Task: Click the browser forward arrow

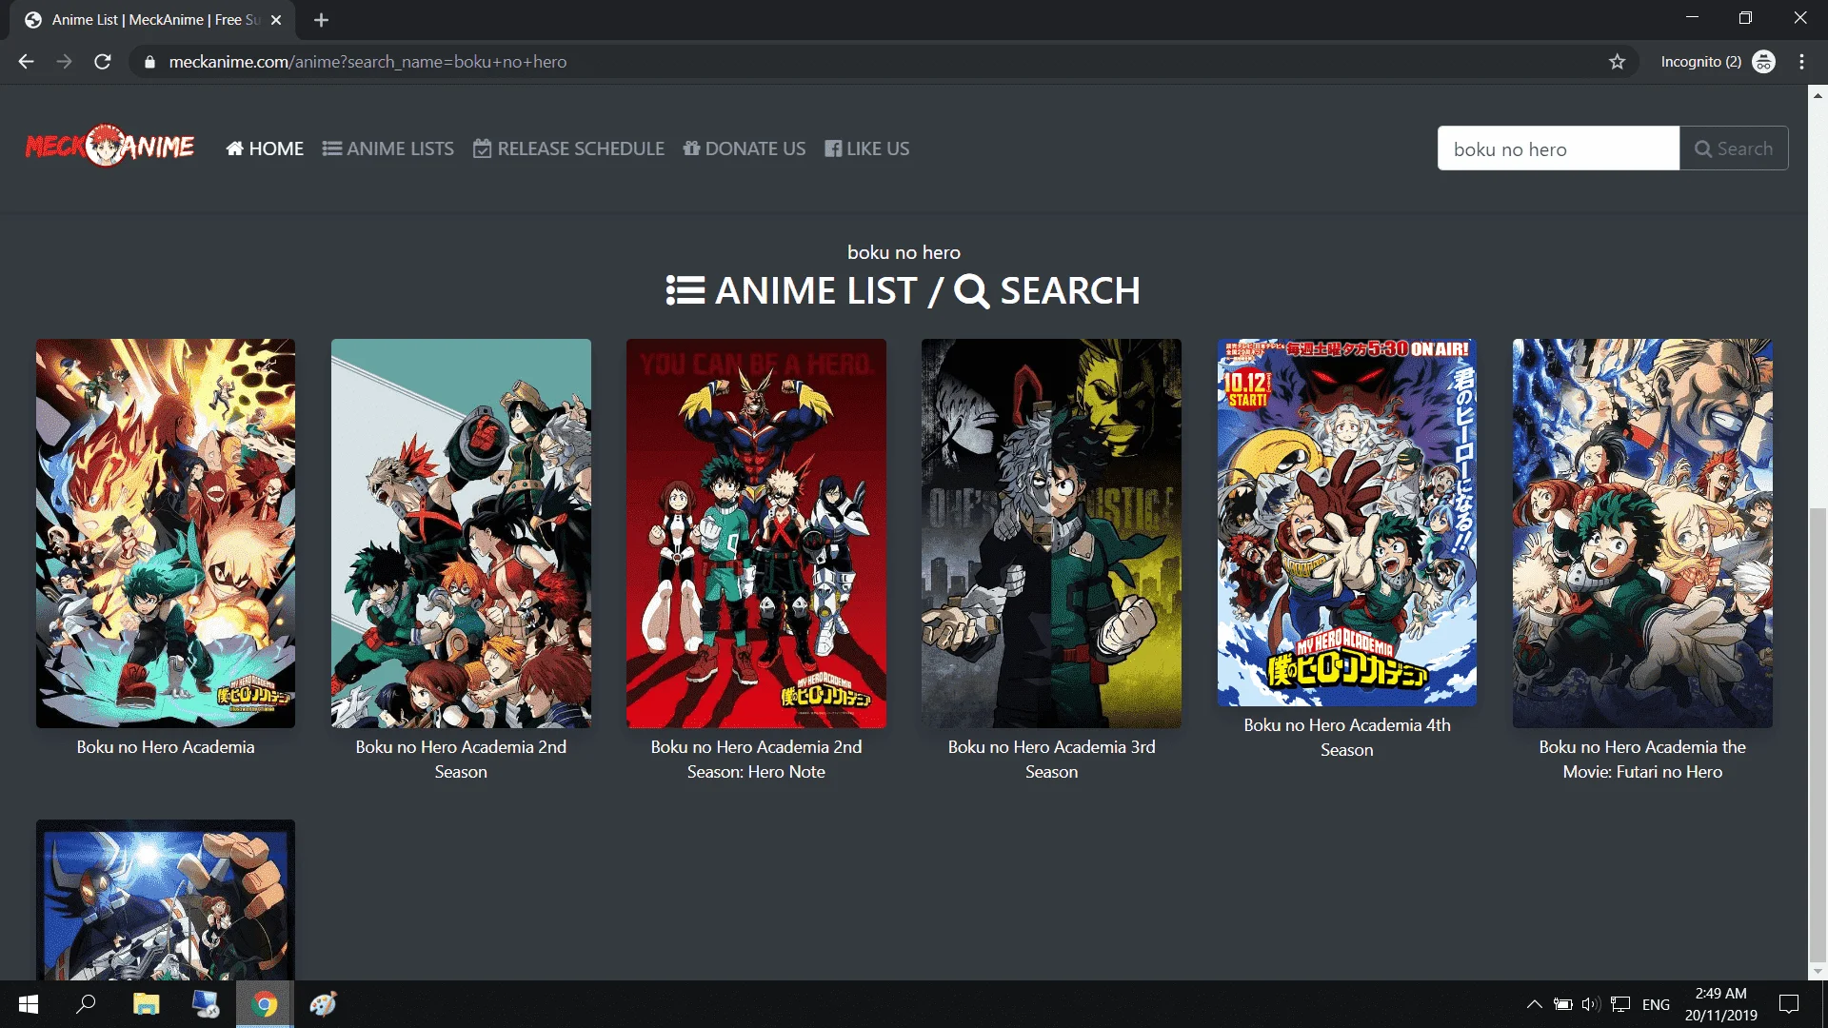Action: click(x=64, y=62)
